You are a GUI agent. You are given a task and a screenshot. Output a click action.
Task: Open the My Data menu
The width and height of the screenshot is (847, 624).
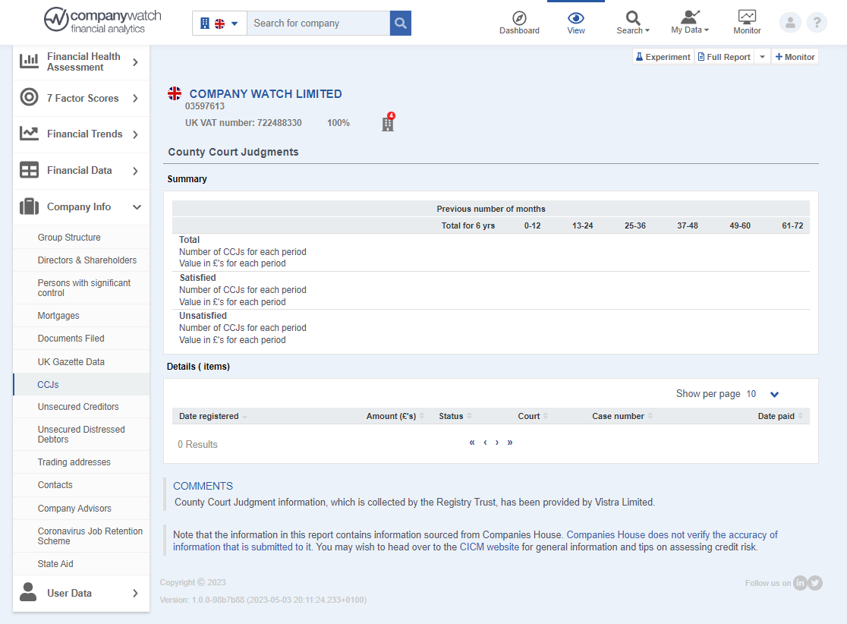tap(690, 23)
